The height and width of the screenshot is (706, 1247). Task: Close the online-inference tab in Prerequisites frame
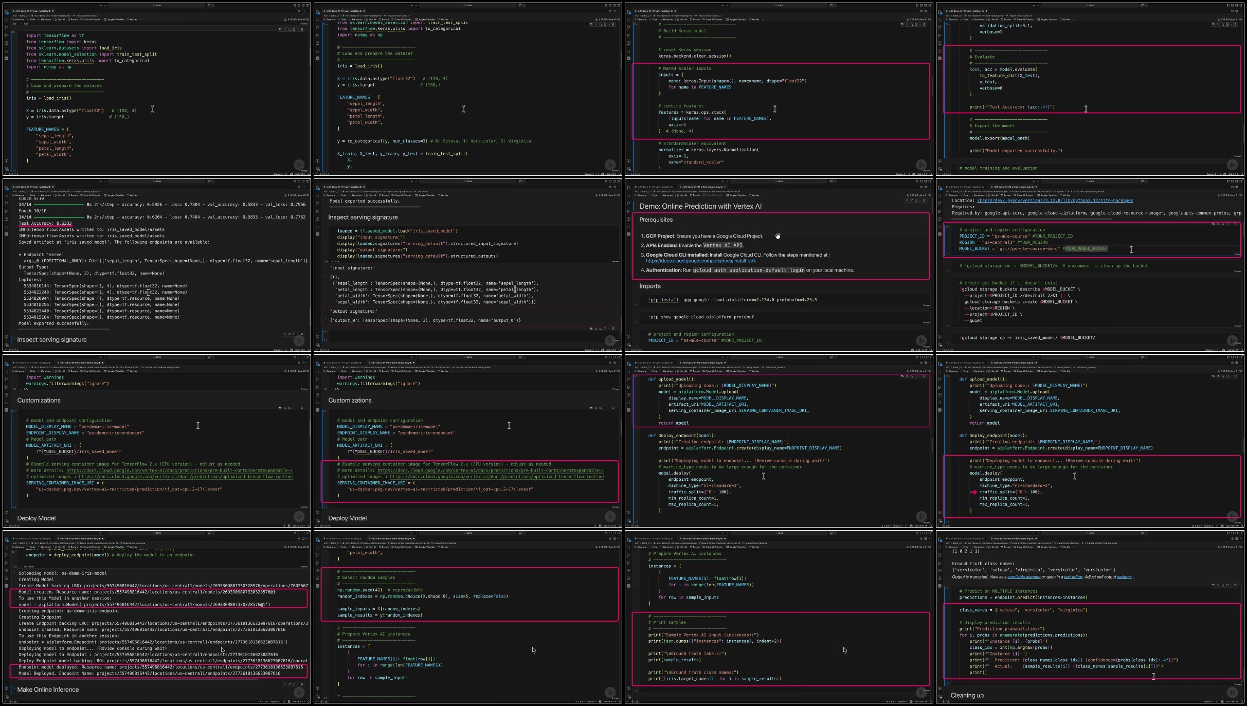tap(725, 187)
